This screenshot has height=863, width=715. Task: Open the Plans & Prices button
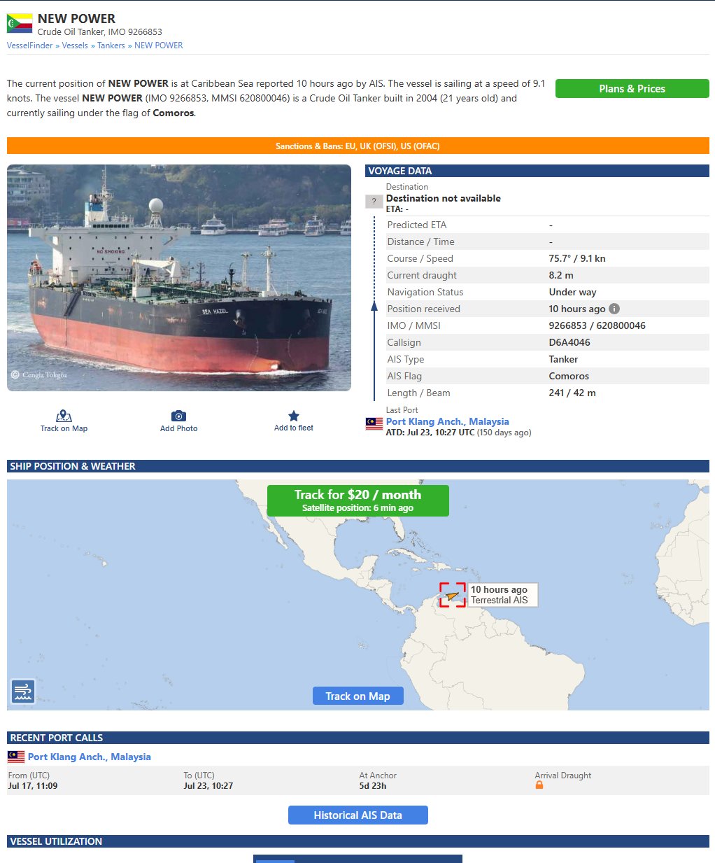click(632, 89)
